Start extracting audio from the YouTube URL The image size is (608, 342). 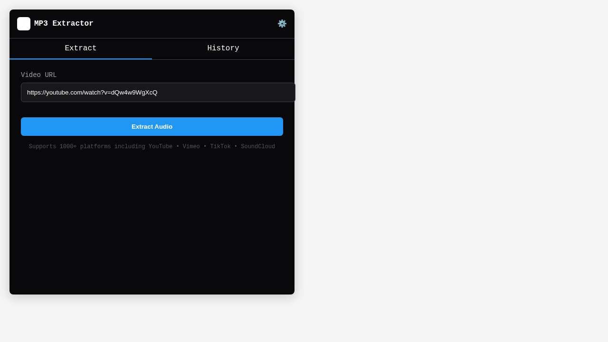click(152, 126)
